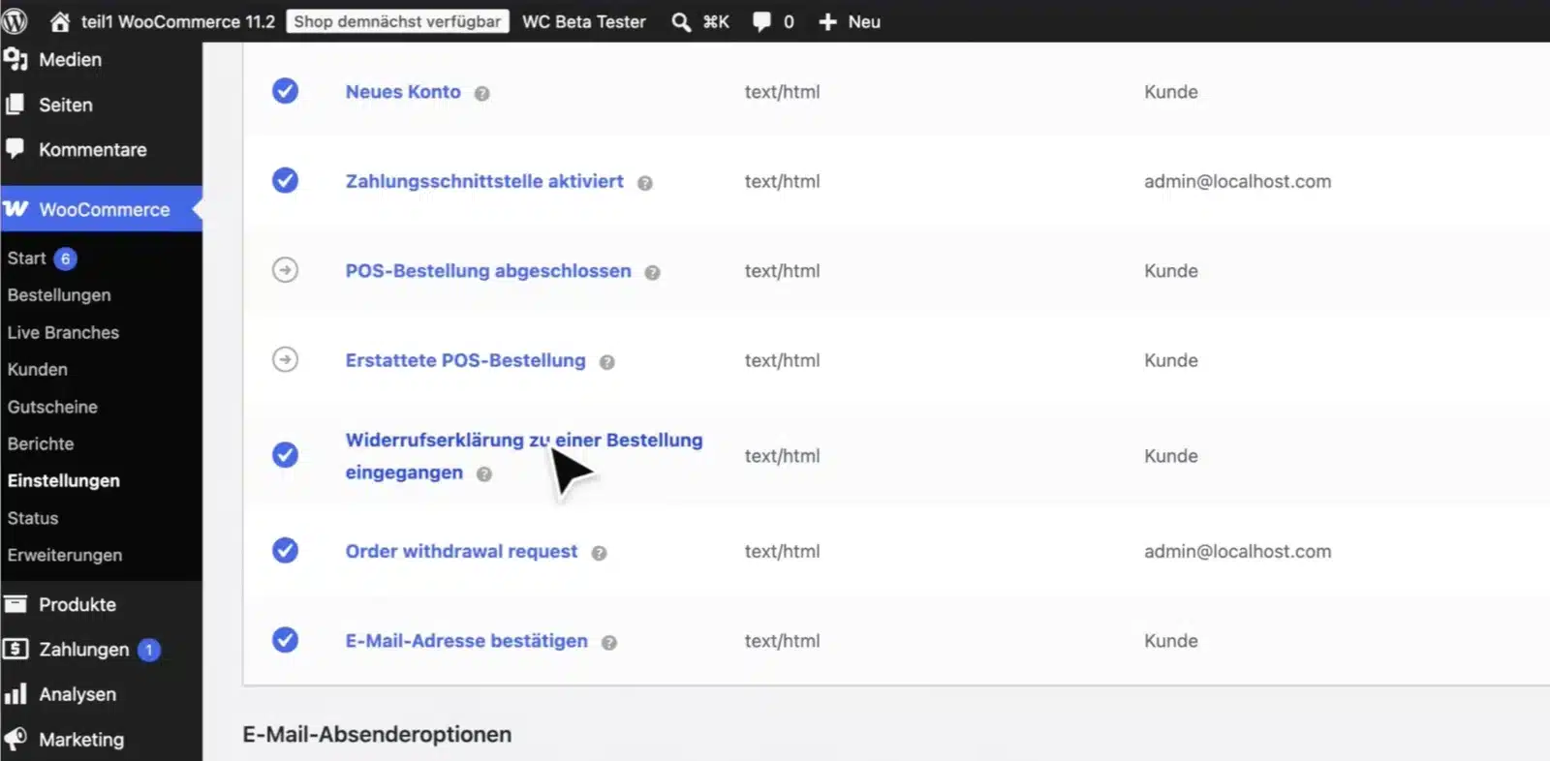1550x761 pixels.
Task: Click the Seiten pages icon
Action: [x=15, y=105]
